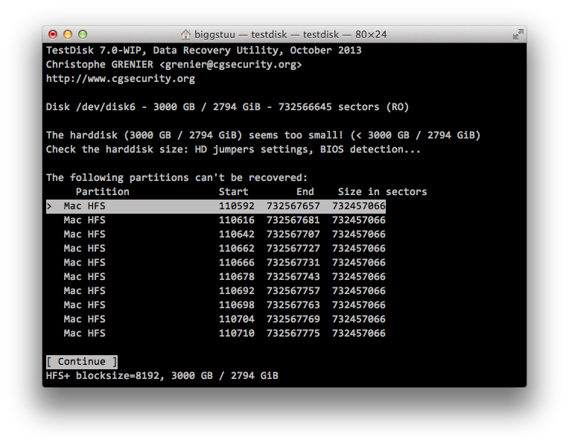Click the HFS+ blocksize=8192 status line

tap(162, 375)
